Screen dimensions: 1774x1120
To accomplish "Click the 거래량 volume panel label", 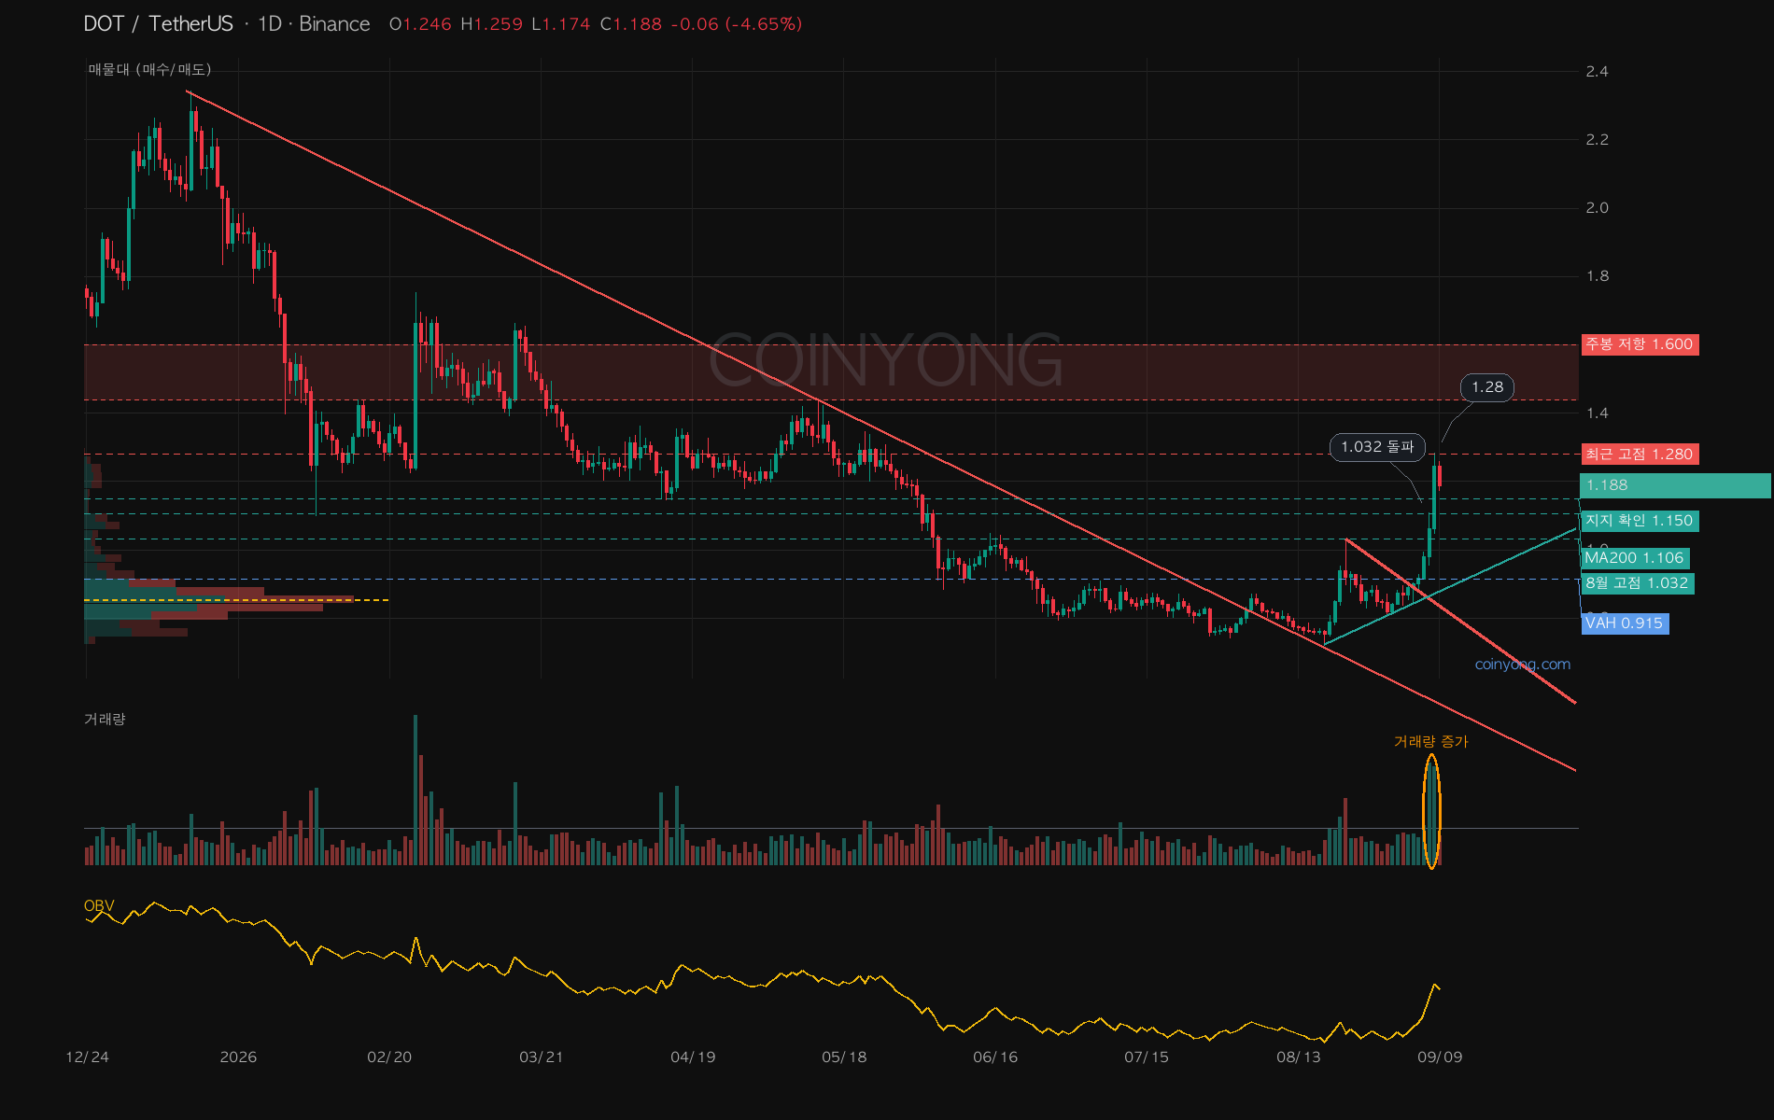I will (x=105, y=719).
